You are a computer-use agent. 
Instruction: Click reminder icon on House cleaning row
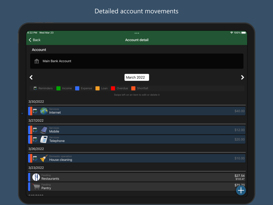coord(35,158)
